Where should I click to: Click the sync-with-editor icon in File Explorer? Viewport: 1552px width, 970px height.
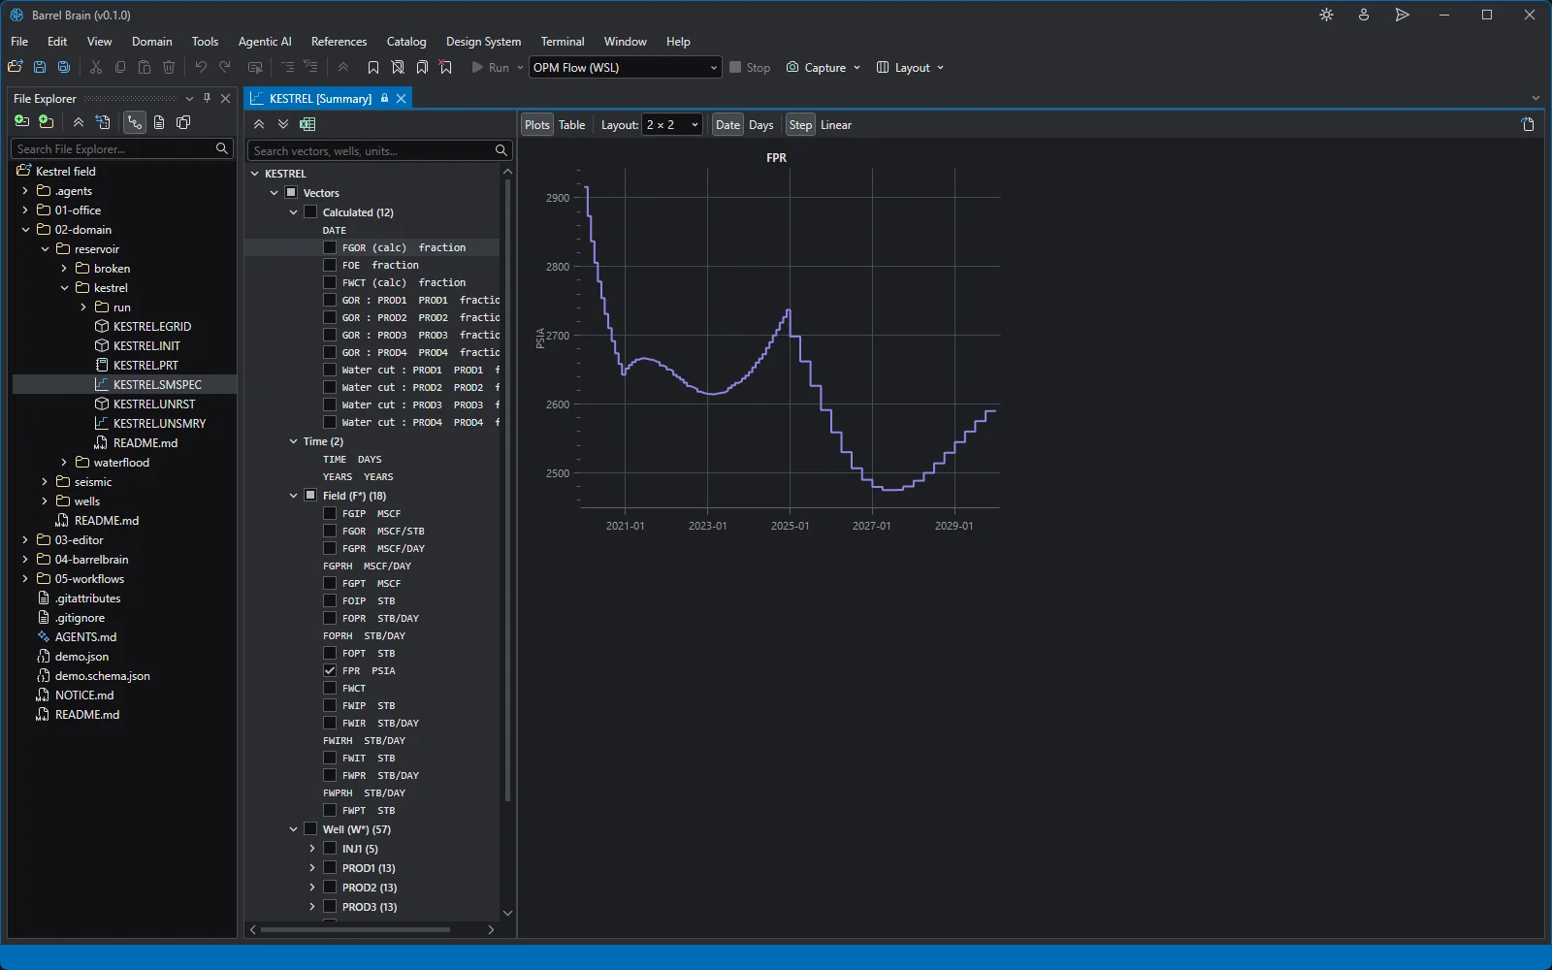(x=103, y=122)
